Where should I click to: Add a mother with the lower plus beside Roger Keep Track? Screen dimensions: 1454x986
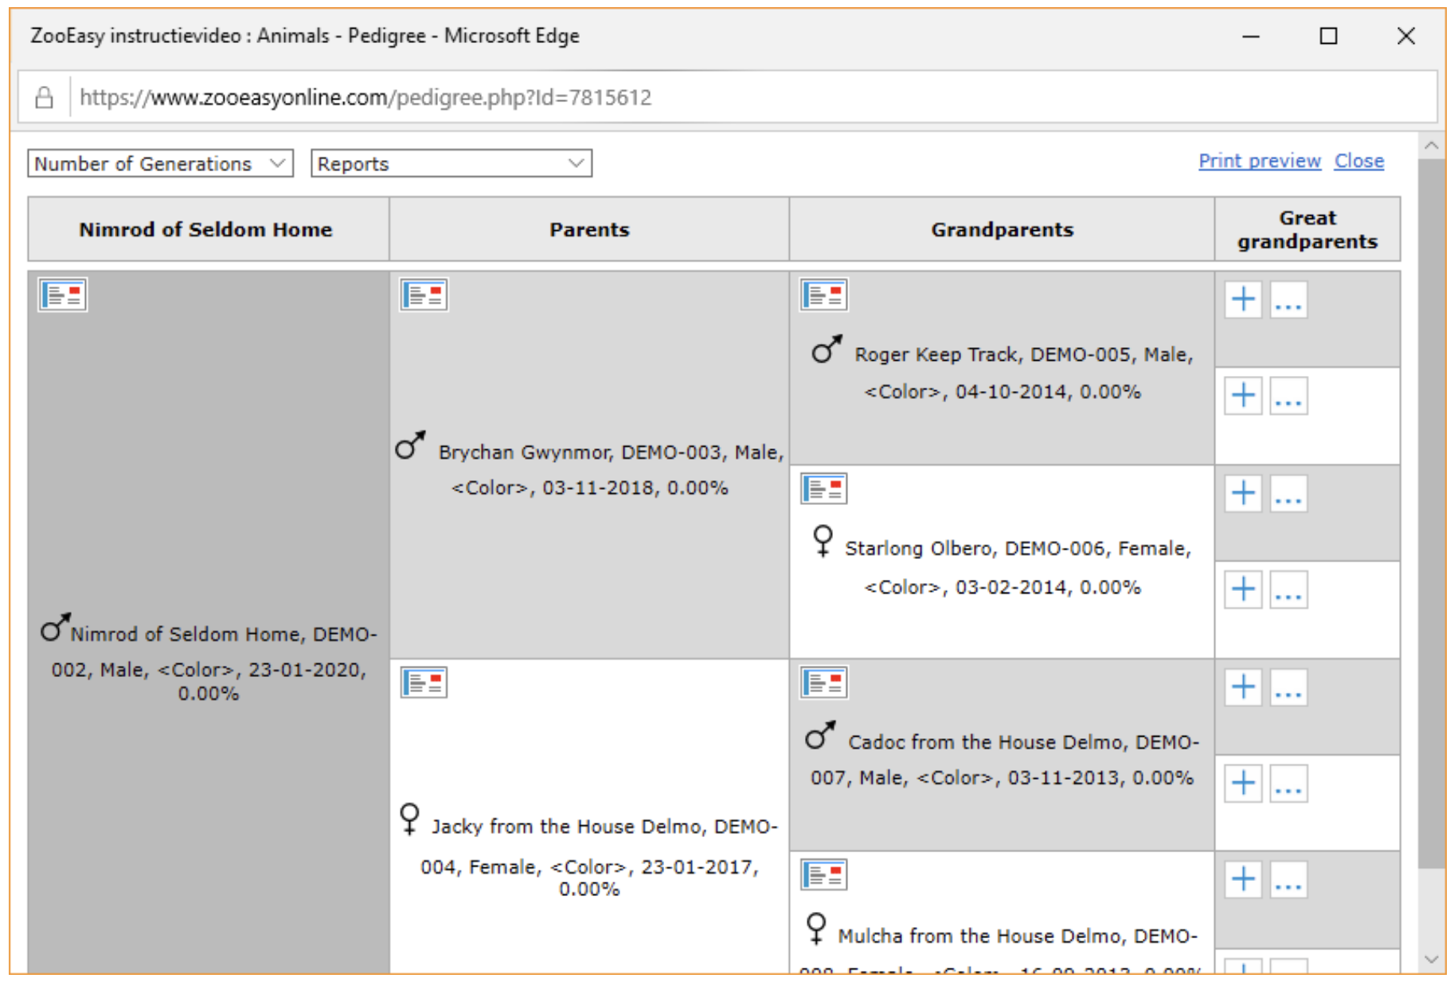[1243, 396]
